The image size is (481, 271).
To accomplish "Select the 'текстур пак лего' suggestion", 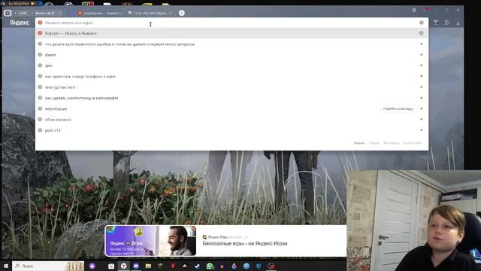I will point(231,87).
